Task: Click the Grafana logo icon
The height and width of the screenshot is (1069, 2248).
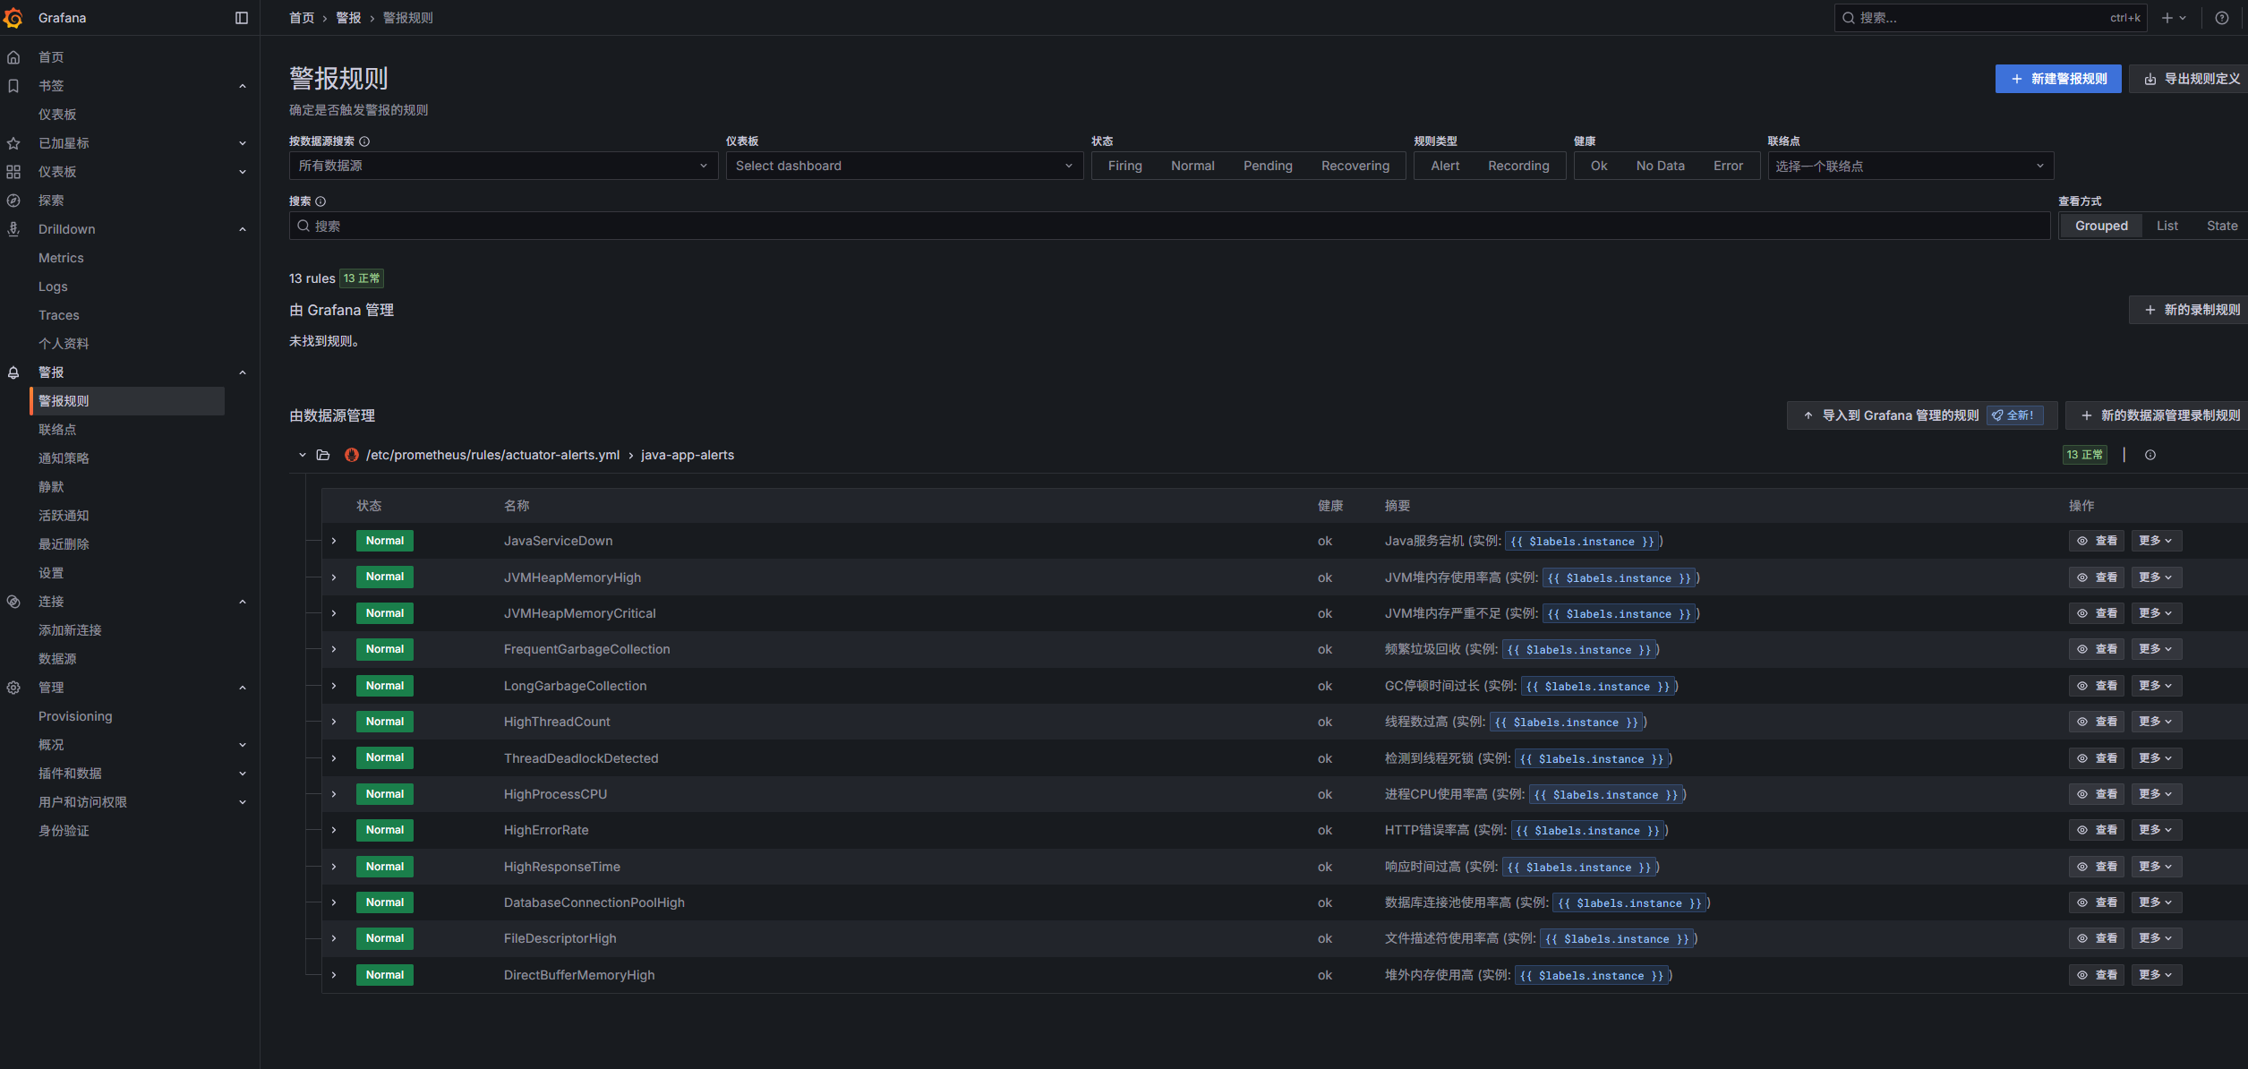Action: pyautogui.click(x=13, y=17)
